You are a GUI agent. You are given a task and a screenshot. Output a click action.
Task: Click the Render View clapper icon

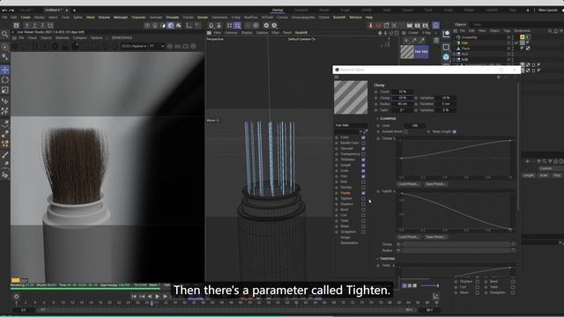click(x=409, y=26)
